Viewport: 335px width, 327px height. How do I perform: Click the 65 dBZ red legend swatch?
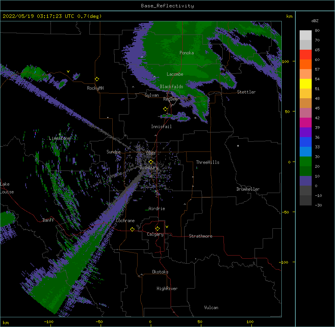305,55
